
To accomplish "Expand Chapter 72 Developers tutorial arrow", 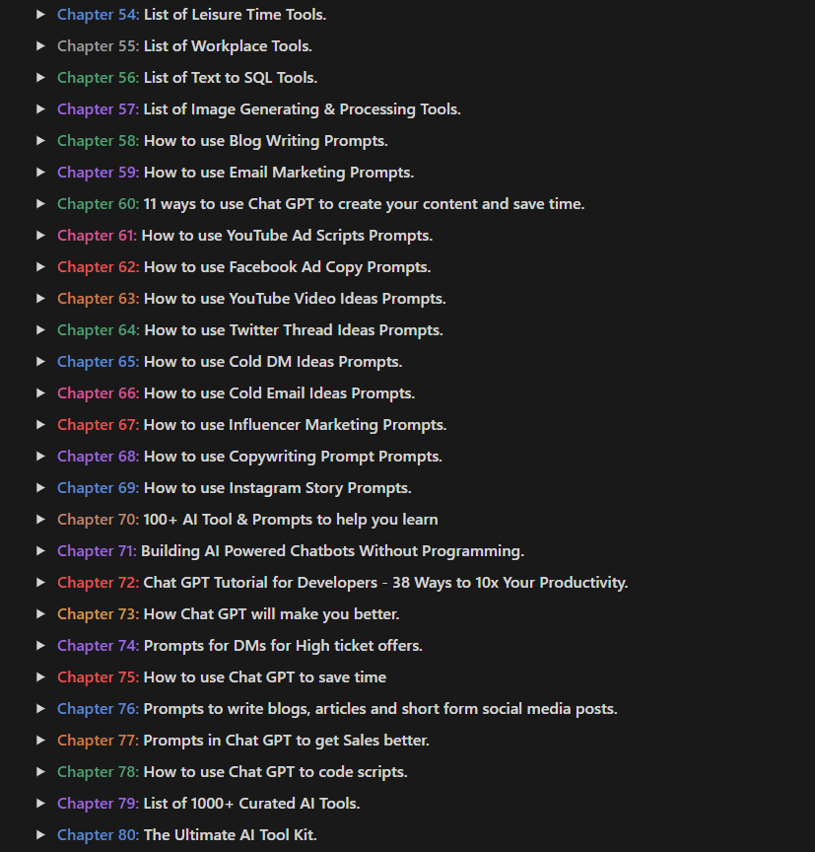I will pos(40,582).
